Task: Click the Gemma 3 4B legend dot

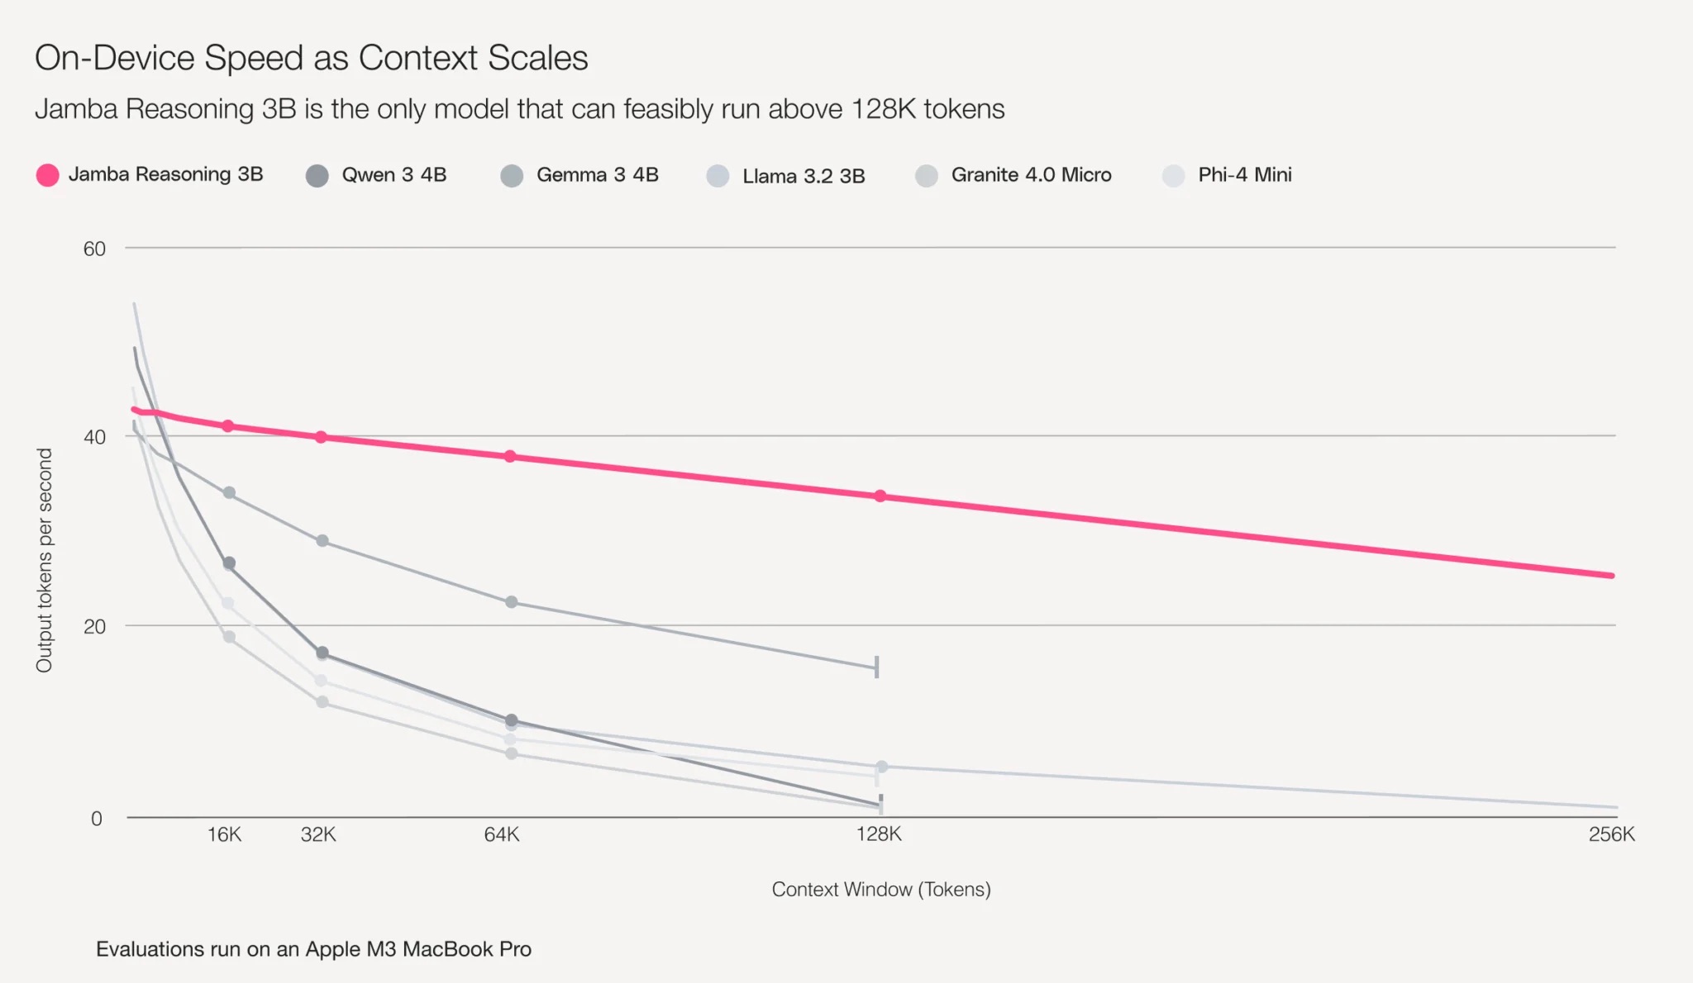Action: coord(512,176)
